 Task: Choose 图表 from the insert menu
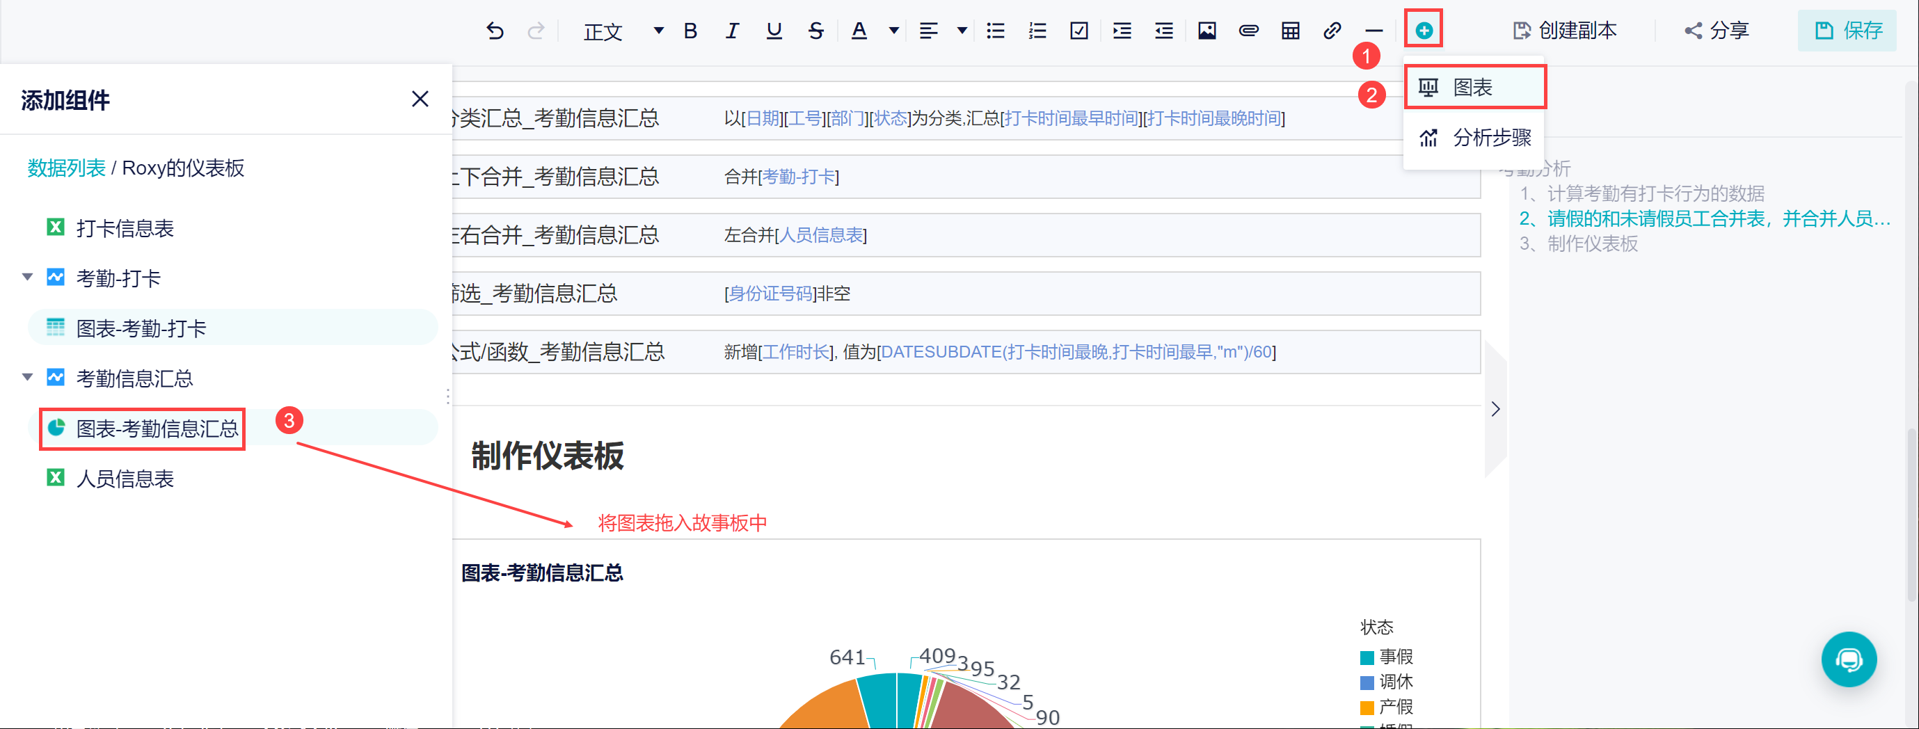tap(1474, 87)
